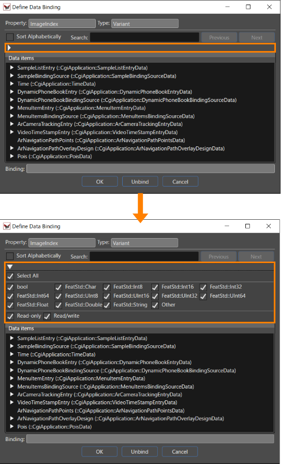Select ArNavigationPathPoints row in upper dialog

tap(101, 140)
